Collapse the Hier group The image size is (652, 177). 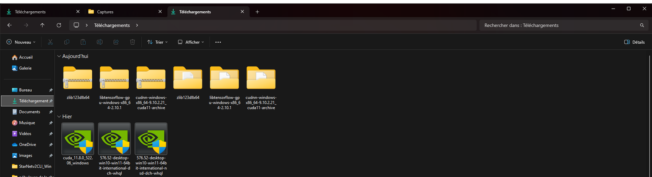tap(59, 117)
